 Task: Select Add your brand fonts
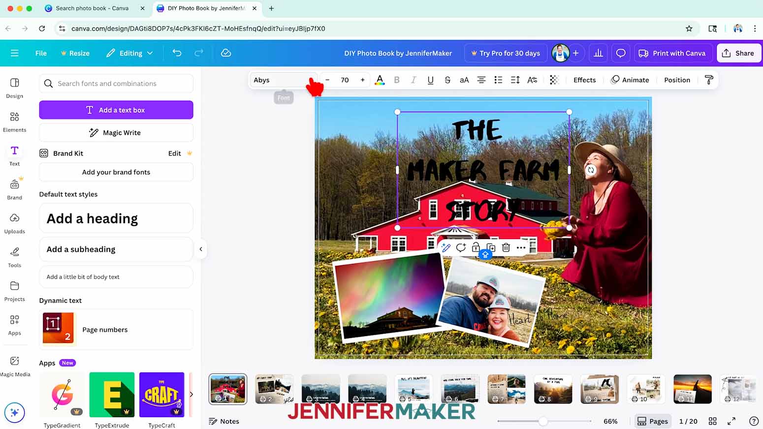click(x=116, y=172)
